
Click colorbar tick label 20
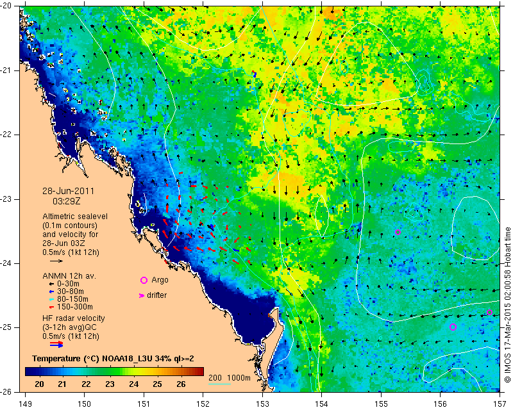click(x=39, y=384)
